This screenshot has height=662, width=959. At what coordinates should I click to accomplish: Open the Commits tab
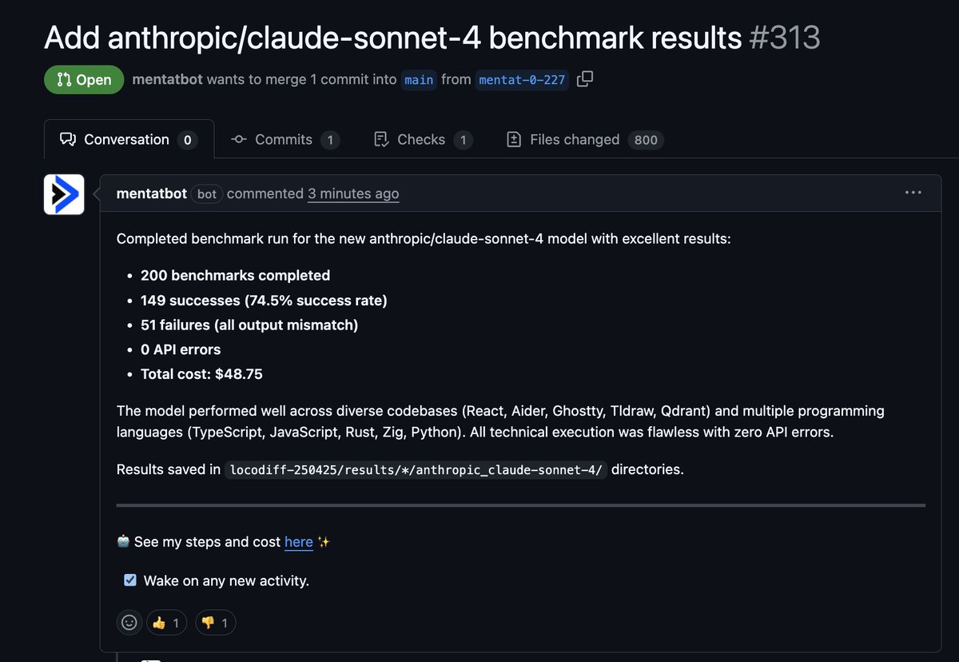click(x=285, y=140)
